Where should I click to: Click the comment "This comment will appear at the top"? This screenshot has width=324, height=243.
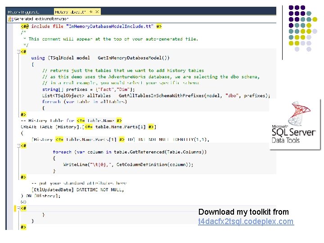point(113,39)
